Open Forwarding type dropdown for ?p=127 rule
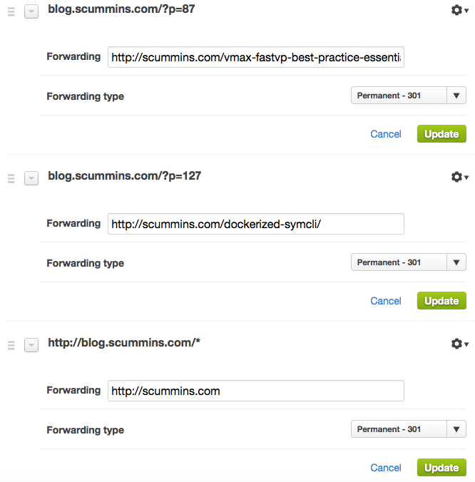 pos(408,262)
